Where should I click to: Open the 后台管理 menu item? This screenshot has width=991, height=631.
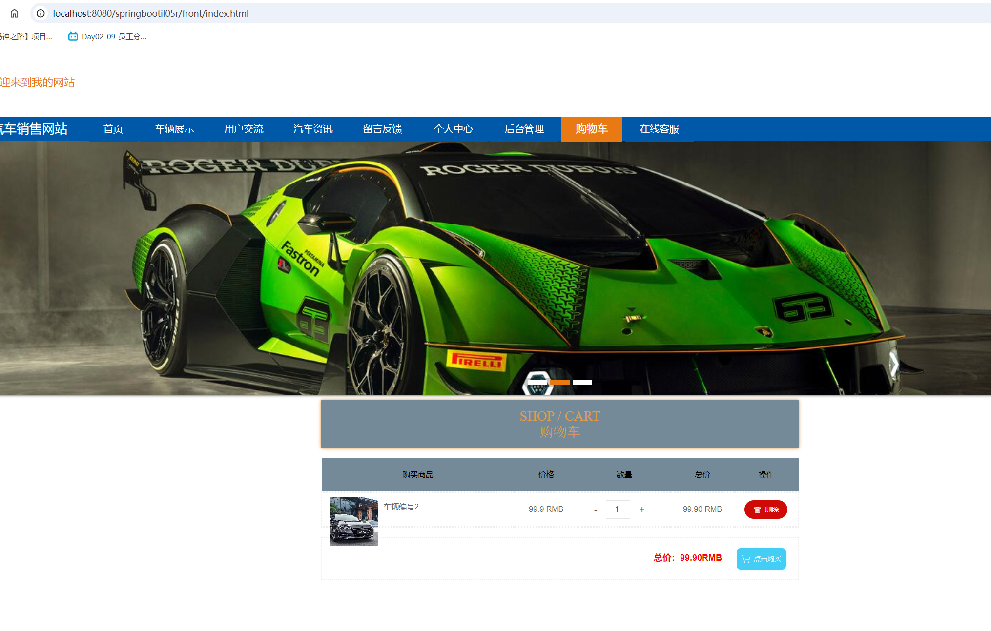524,129
